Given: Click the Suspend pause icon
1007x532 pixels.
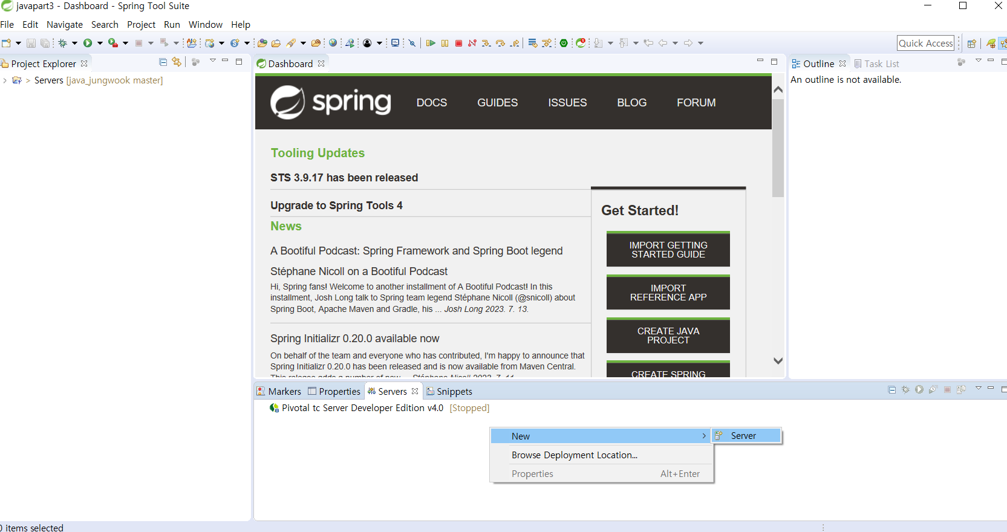Looking at the screenshot, I should point(445,43).
